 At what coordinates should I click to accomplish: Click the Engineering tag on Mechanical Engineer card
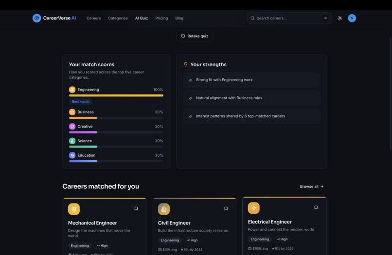(x=80, y=245)
